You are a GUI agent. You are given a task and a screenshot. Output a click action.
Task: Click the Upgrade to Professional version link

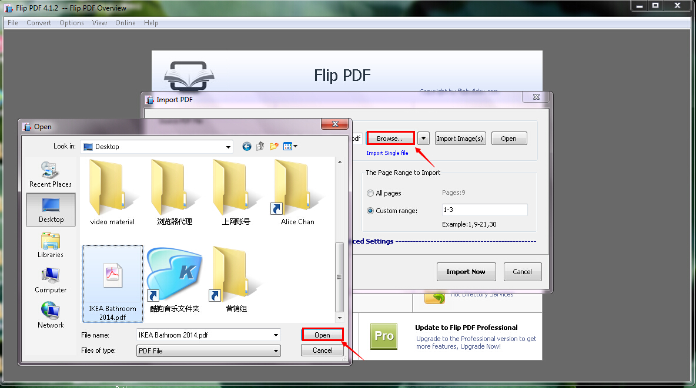[476, 342]
